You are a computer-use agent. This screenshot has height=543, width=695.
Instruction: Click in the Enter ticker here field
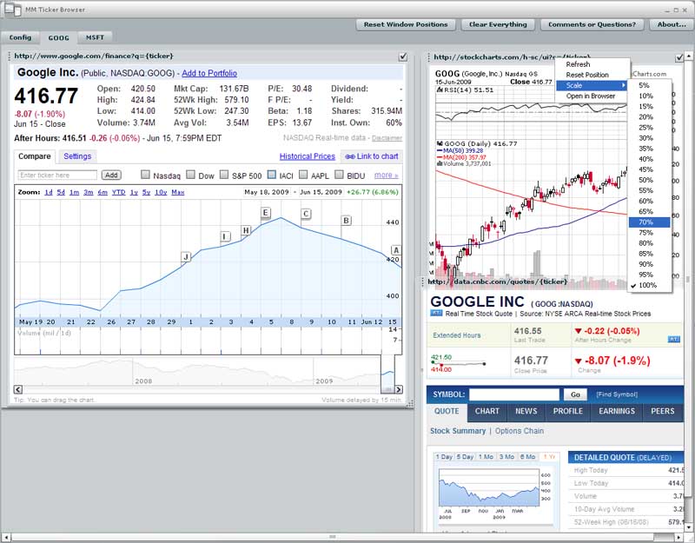(57, 175)
